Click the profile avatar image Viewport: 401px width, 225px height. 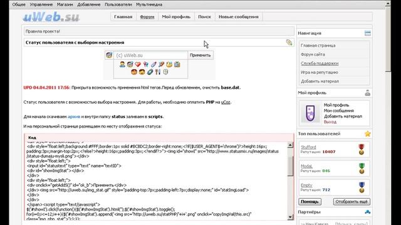310,113
